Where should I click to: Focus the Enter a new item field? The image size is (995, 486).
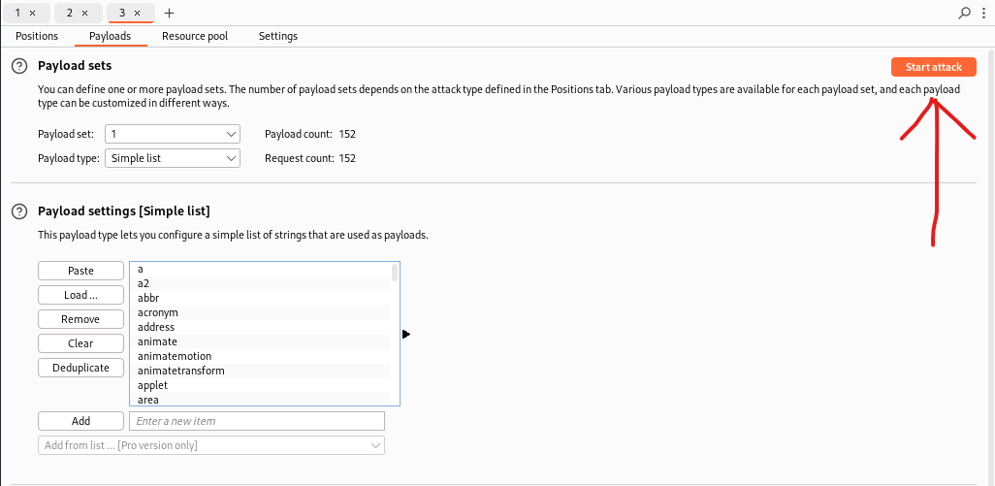click(257, 421)
